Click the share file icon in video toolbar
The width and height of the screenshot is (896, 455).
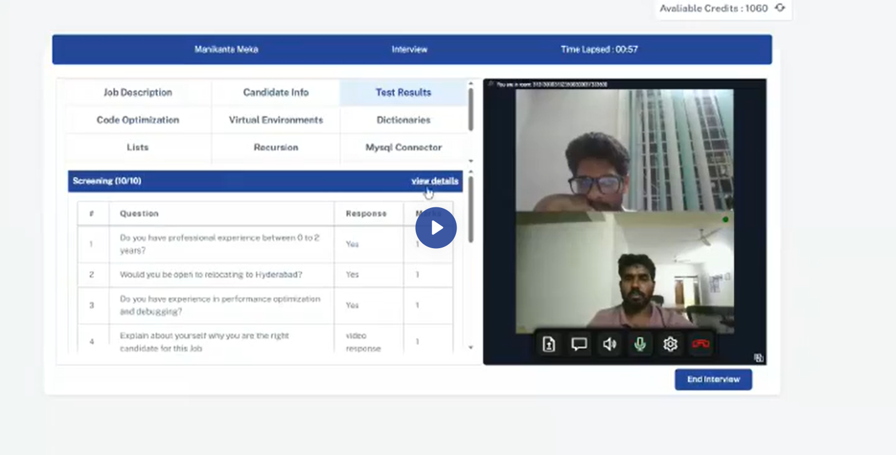549,344
